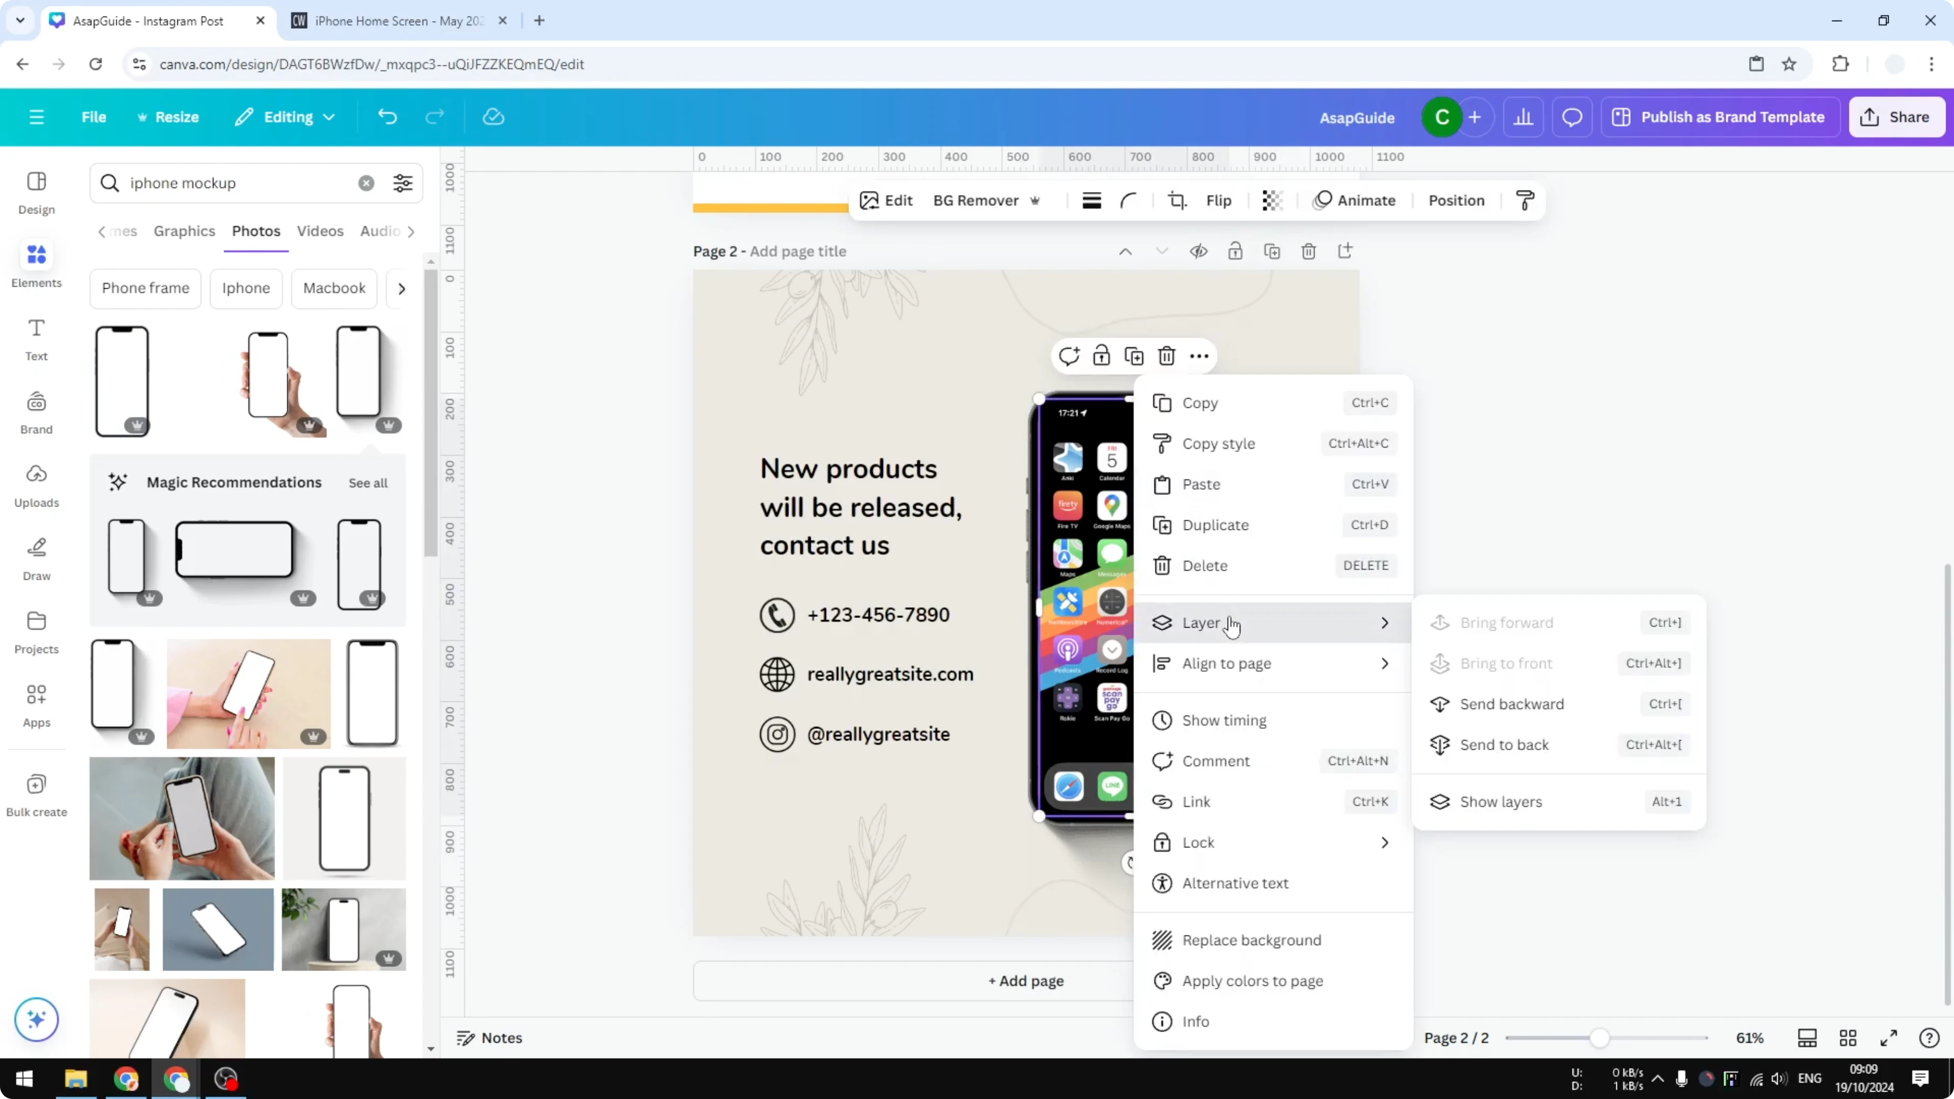Image resolution: width=1954 pixels, height=1099 pixels.
Task: Select the Uploads panel icon
Action: pos(36,485)
